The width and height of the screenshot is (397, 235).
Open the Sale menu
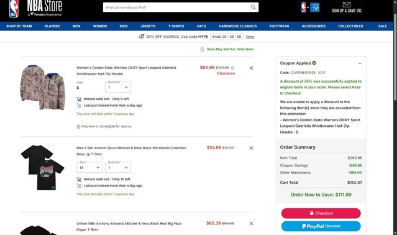tap(382, 26)
